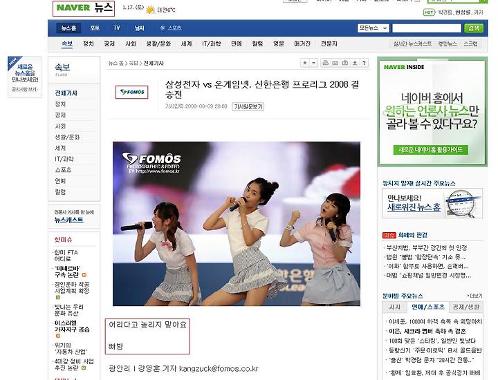Click the FOMOS publisher logo

(132, 92)
